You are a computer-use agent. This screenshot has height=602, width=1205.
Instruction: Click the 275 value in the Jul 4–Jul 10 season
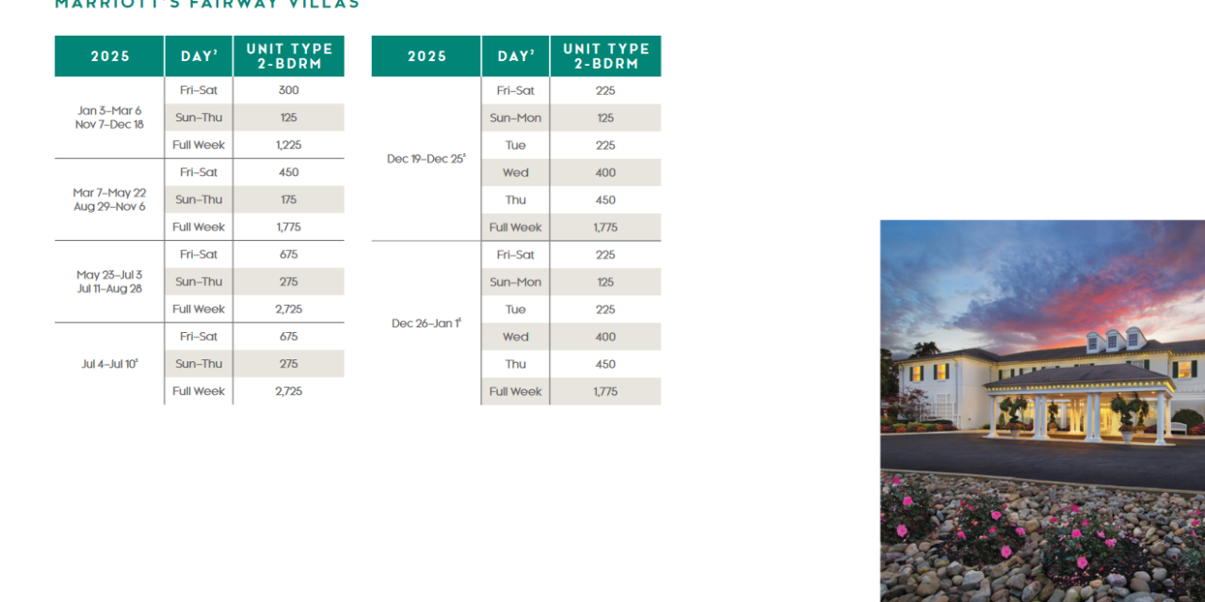click(289, 363)
